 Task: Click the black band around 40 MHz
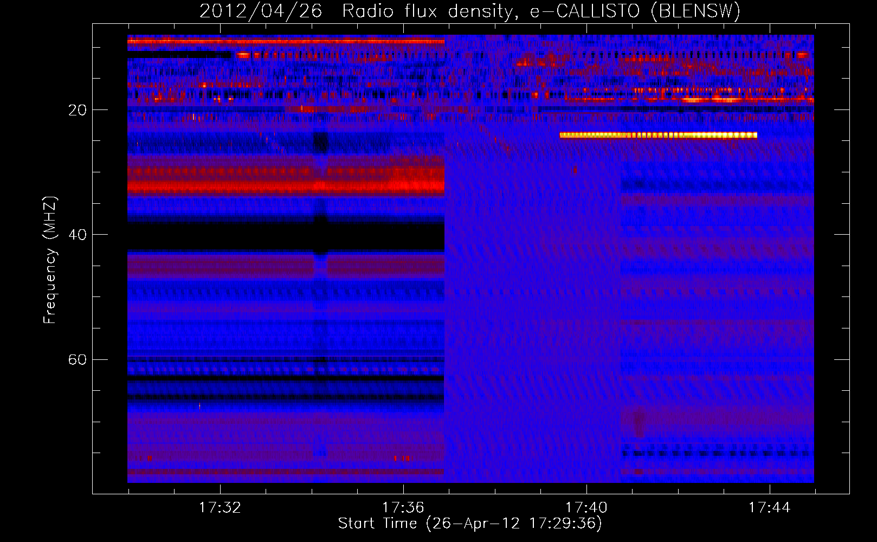pos(286,237)
